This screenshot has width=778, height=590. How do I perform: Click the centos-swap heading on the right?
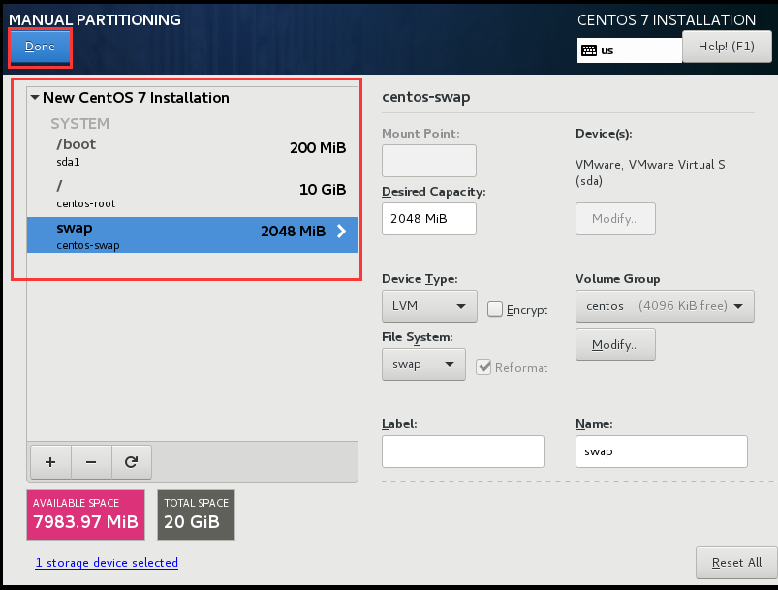pyautogui.click(x=426, y=97)
